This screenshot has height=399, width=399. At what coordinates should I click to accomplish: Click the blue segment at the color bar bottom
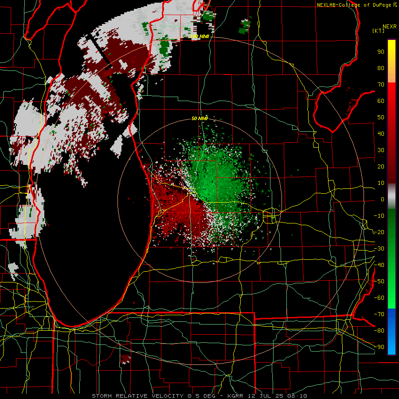point(391,332)
